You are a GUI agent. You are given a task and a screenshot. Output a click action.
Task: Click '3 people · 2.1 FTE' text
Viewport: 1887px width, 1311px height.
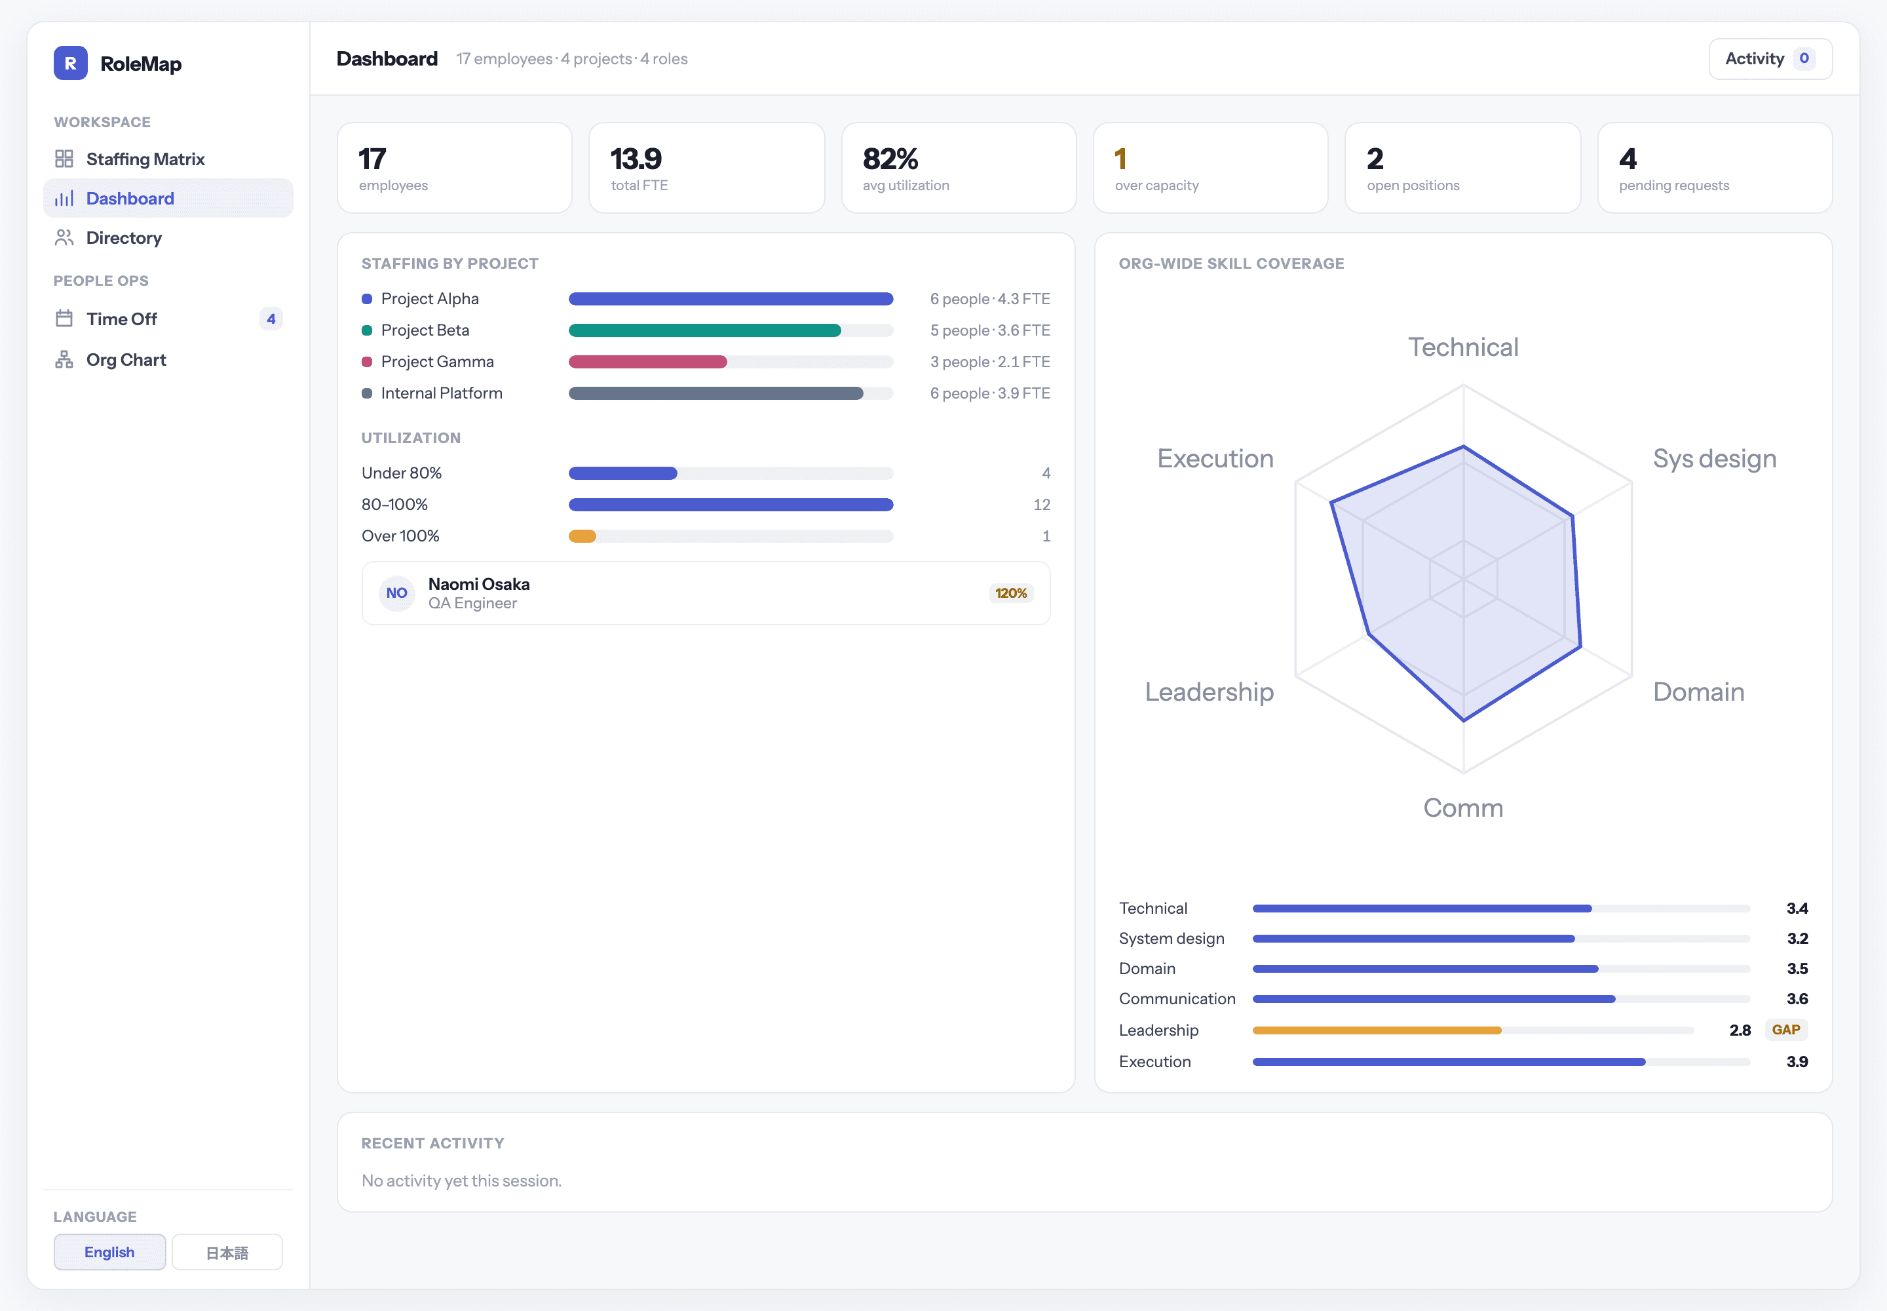pos(989,361)
